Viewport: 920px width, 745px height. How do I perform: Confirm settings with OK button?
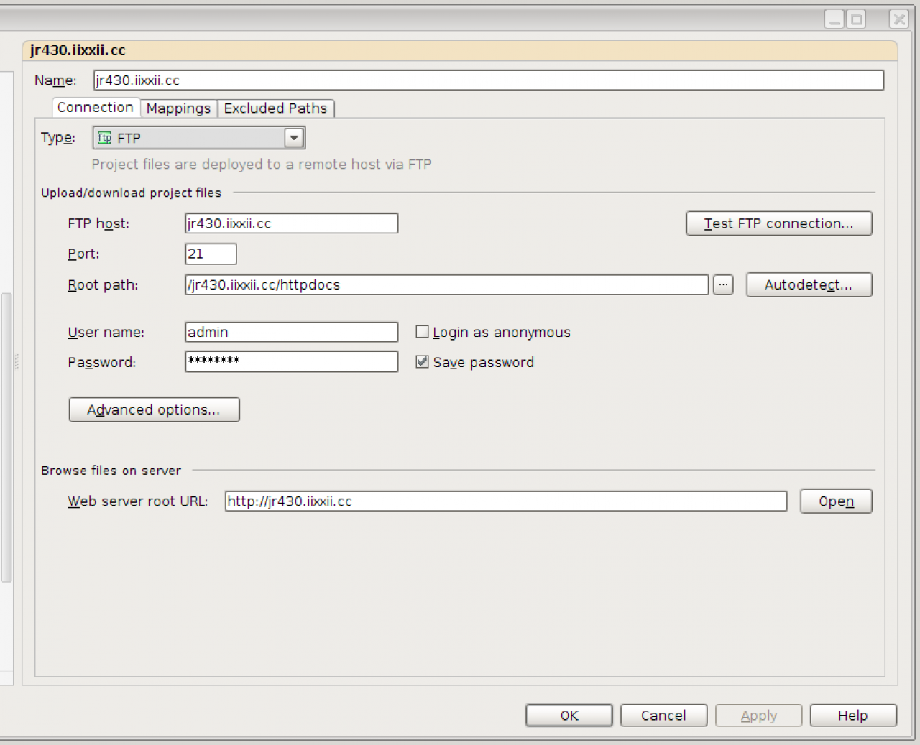click(x=569, y=716)
